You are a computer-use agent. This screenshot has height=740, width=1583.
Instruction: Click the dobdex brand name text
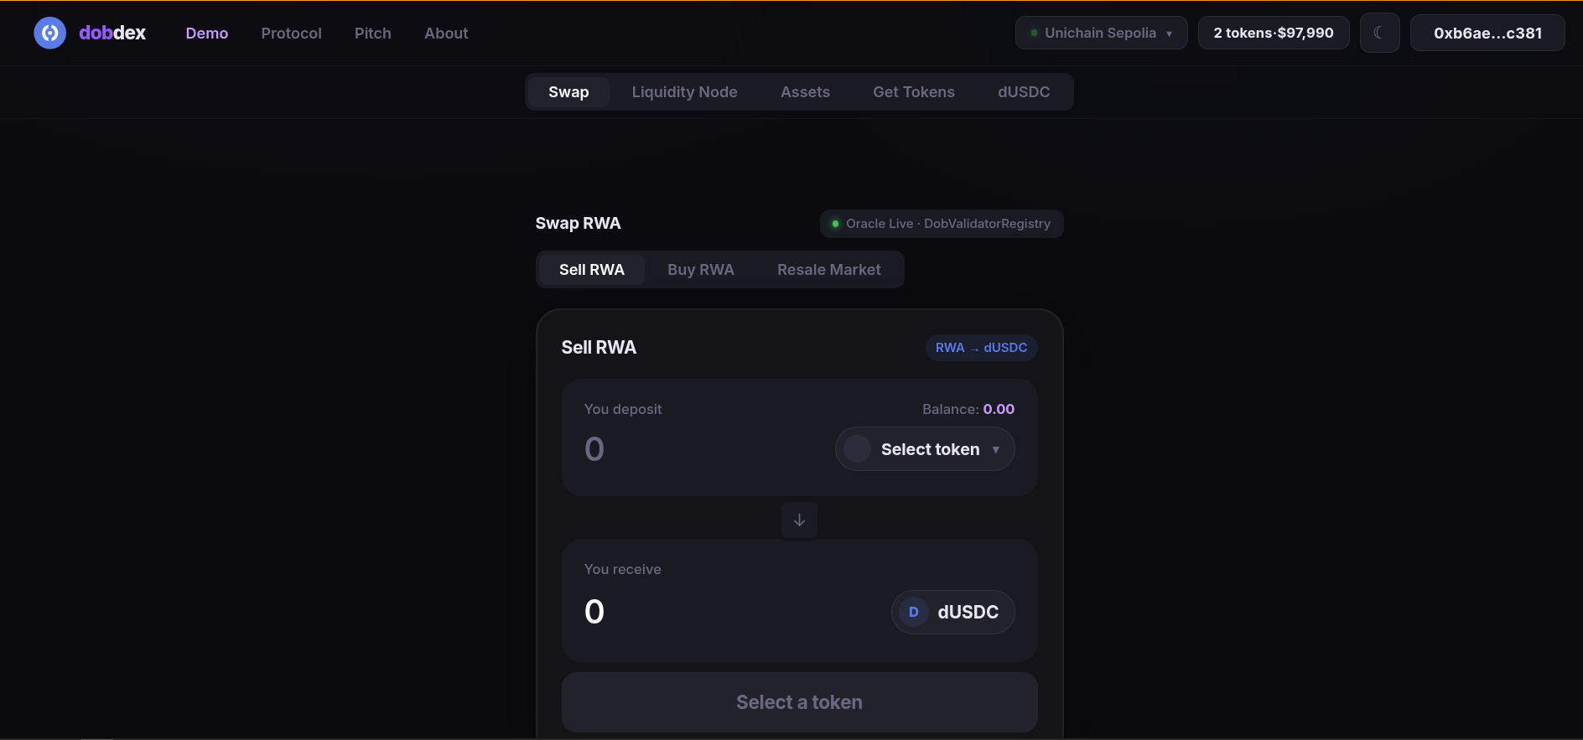[112, 33]
